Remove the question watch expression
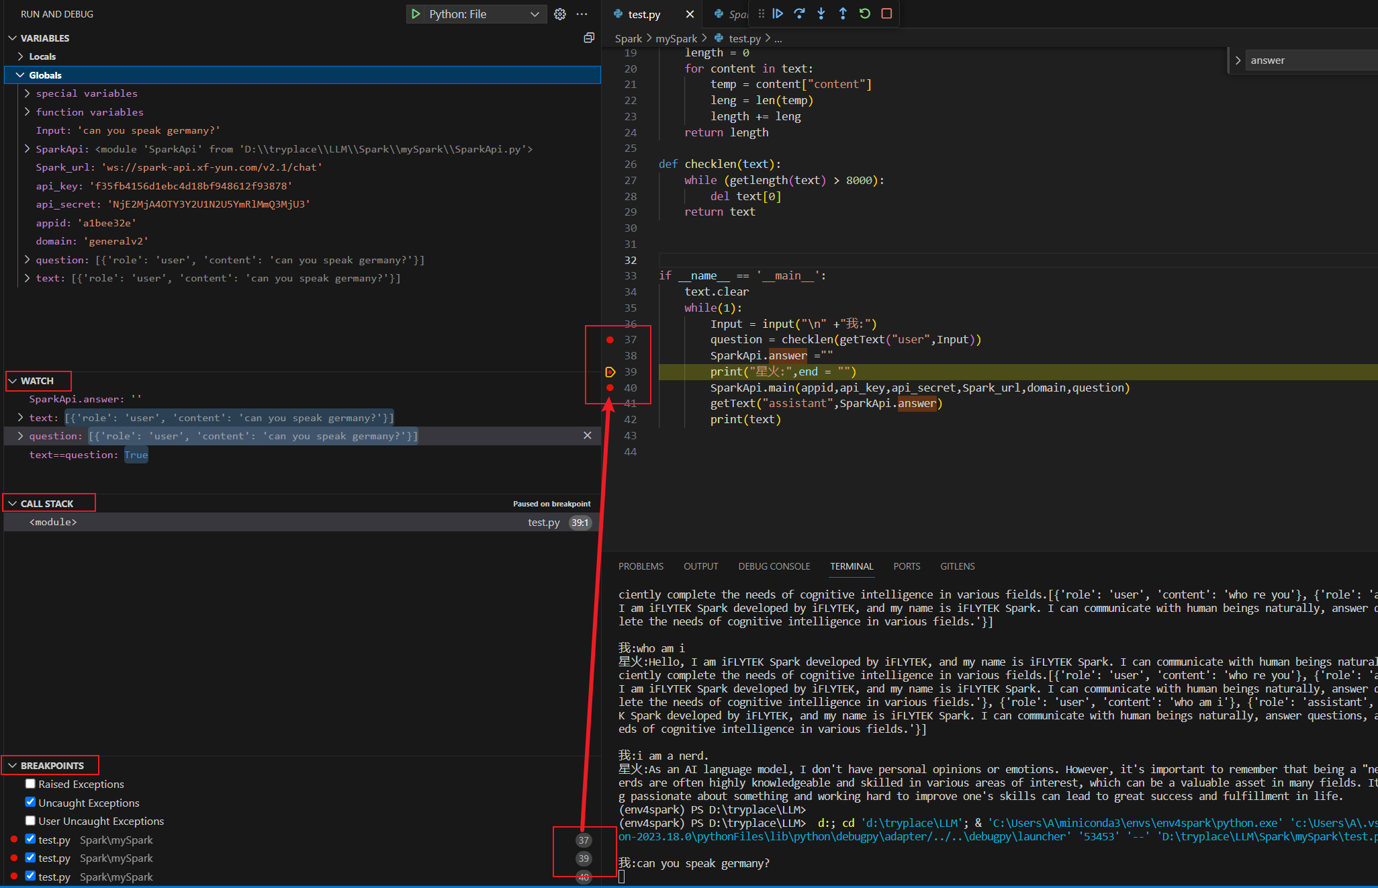Image resolution: width=1378 pixels, height=888 pixels. (x=588, y=435)
